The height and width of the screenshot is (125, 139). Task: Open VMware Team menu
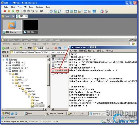click(31, 7)
